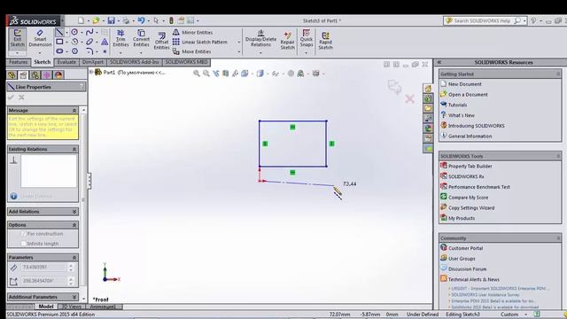Viewport: 567px width, 319px height.
Task: Select the Corner Rectangle tool
Action: pyautogui.click(x=59, y=42)
